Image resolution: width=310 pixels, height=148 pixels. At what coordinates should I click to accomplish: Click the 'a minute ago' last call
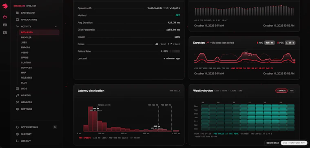pos(172,59)
